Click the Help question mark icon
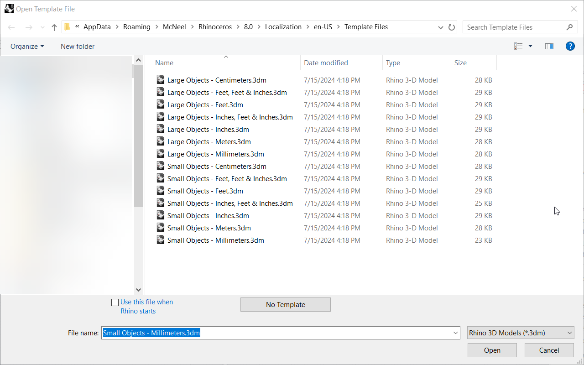Viewport: 584px width, 365px height. click(570, 46)
